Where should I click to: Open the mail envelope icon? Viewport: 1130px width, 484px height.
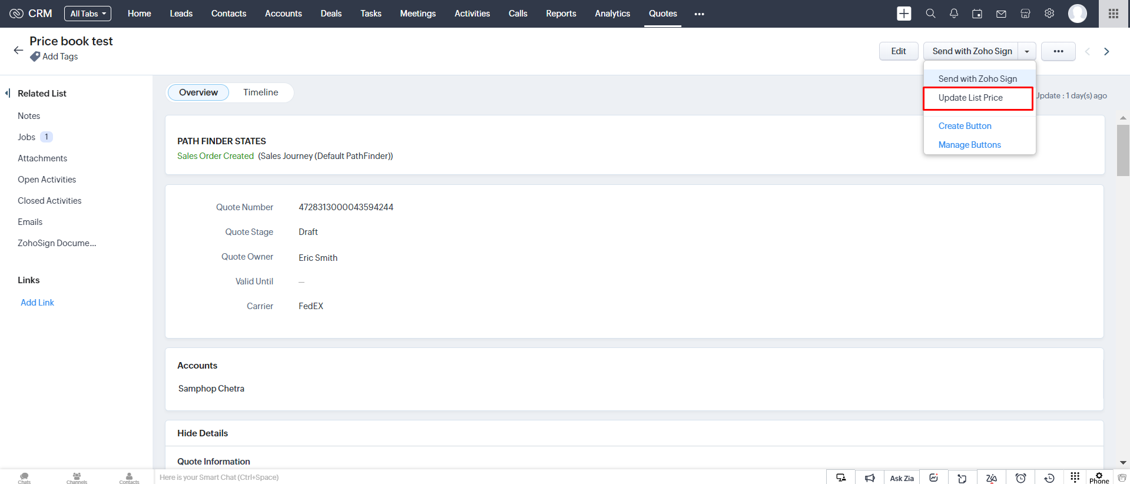[1001, 14]
